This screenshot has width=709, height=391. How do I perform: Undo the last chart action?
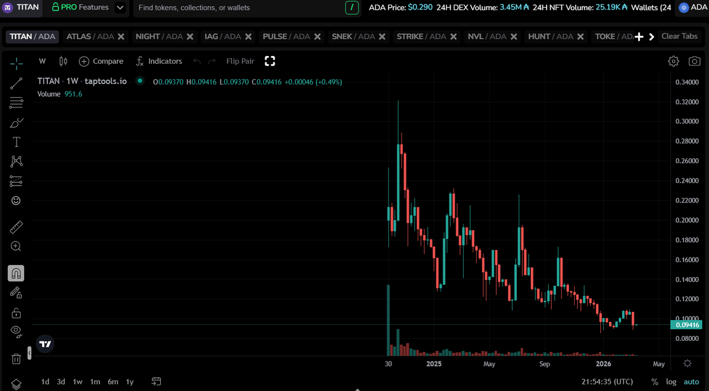197,61
